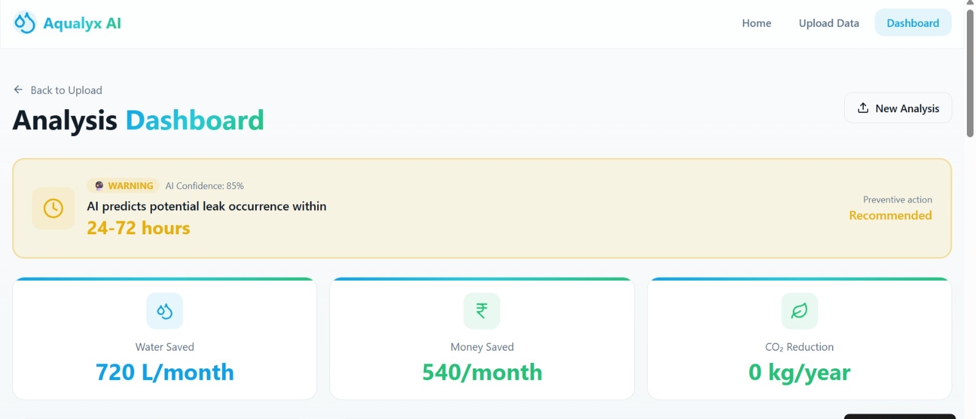The height and width of the screenshot is (419, 976).
Task: Open the Home menu item
Action: 756,23
